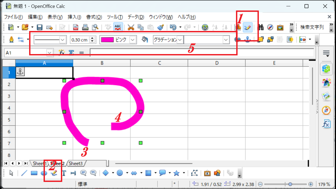336x189 pixels.
Task: Open Find & Replace binoculars
Action: coord(261,27)
